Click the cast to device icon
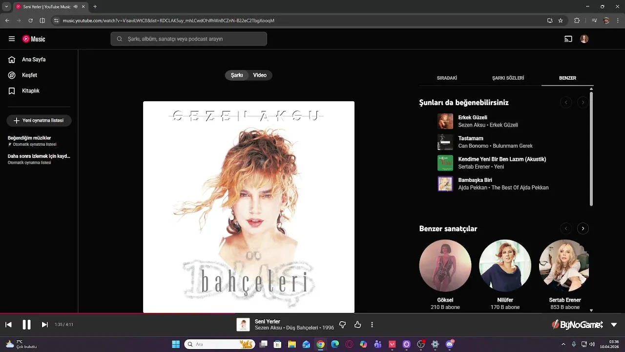 568,39
